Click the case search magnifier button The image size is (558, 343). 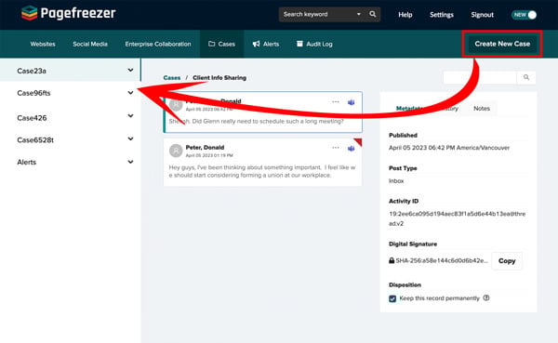pyautogui.click(x=526, y=77)
